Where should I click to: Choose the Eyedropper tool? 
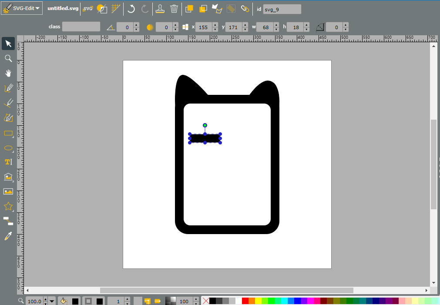[x=8, y=236]
